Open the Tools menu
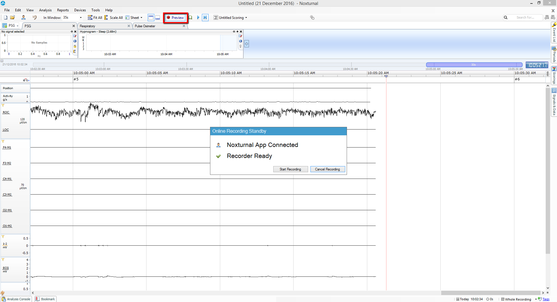Viewport: 557px width, 302px height. pyautogui.click(x=95, y=10)
